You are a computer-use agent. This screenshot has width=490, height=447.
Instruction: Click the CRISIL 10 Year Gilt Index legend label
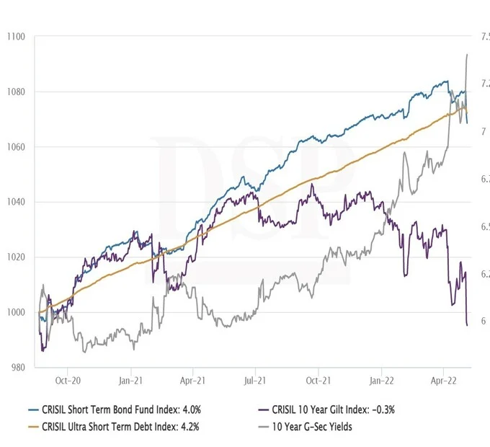pyautogui.click(x=333, y=409)
